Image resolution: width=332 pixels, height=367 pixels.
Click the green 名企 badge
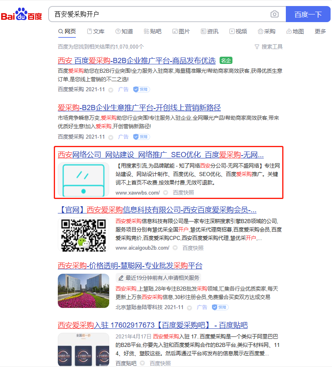(x=226, y=61)
